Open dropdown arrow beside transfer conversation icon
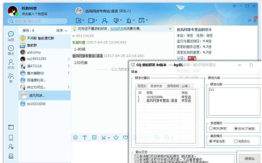 (83, 20)
